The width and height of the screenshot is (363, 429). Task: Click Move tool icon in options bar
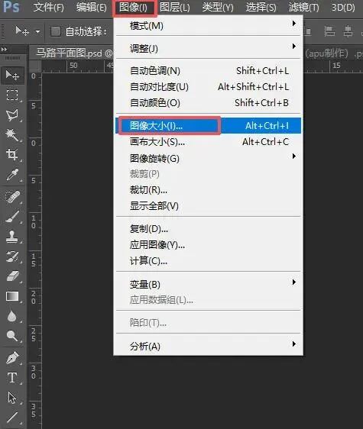(x=22, y=31)
